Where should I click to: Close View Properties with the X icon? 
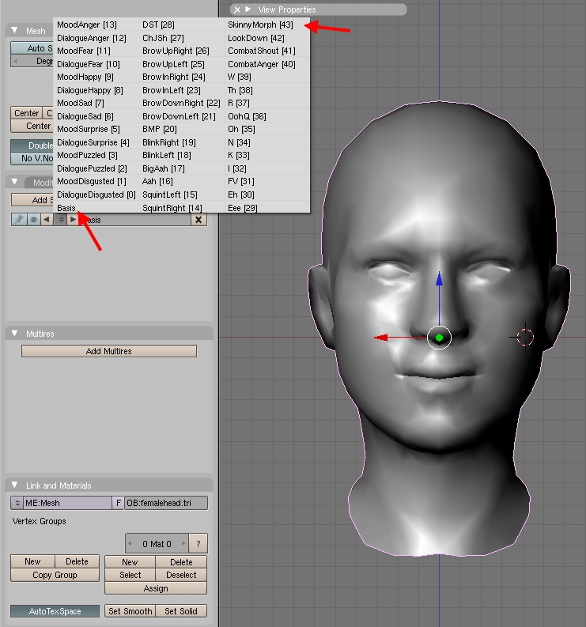(x=236, y=9)
